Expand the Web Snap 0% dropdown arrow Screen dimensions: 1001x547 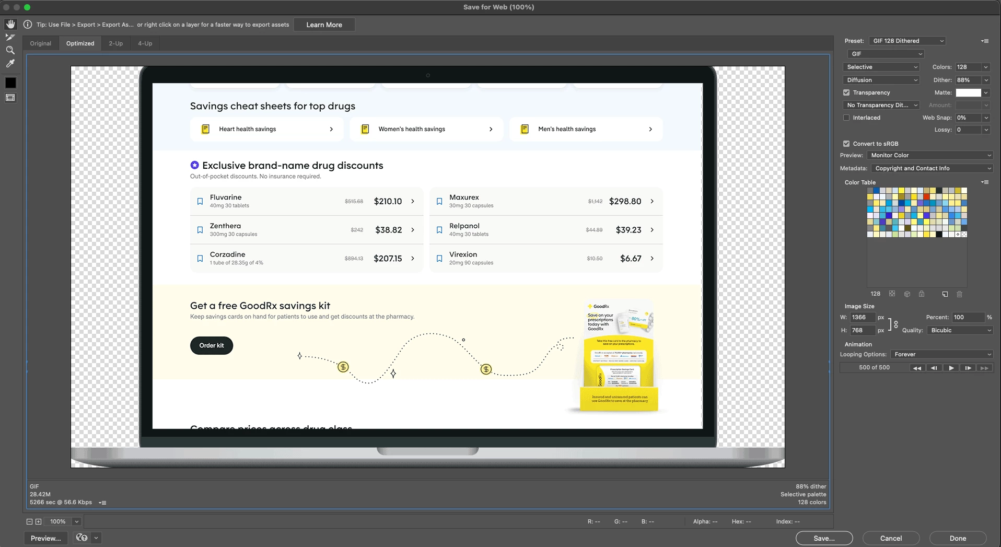click(986, 118)
